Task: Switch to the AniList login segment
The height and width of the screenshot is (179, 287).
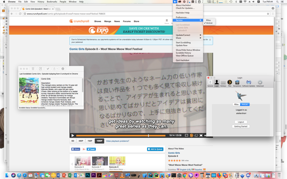Action: 245,104
